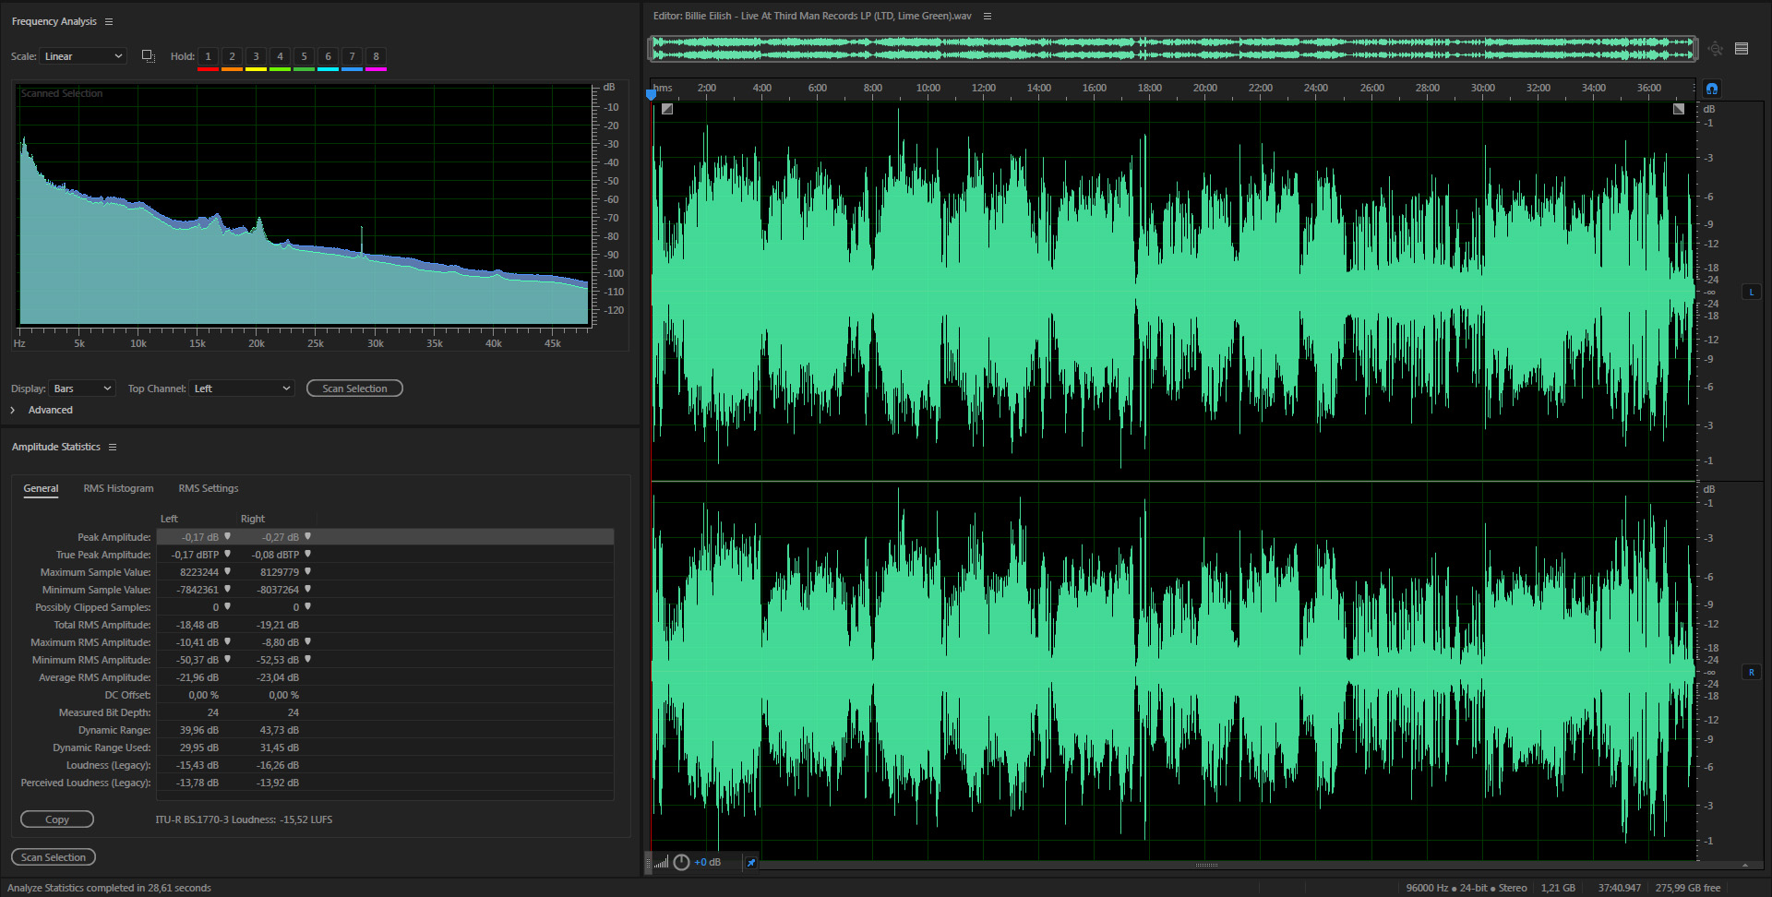Click the 275,99 GB free status entry

tap(1688, 888)
